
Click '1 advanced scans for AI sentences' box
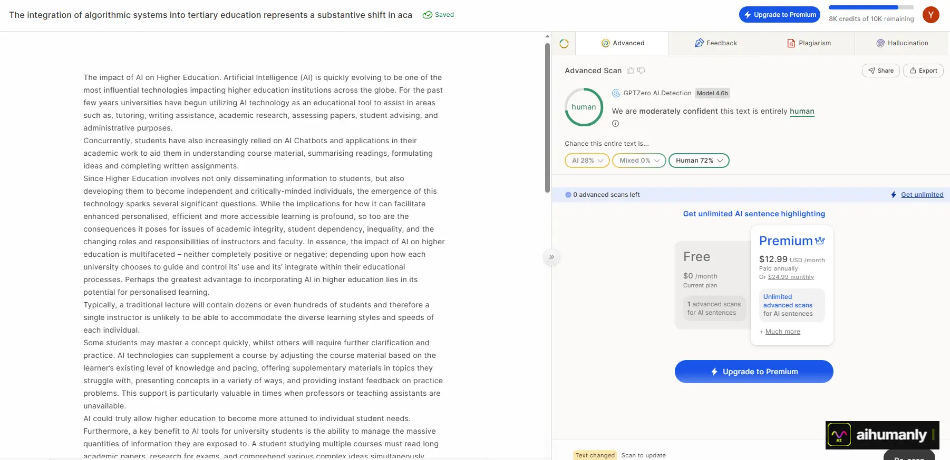[x=714, y=308]
